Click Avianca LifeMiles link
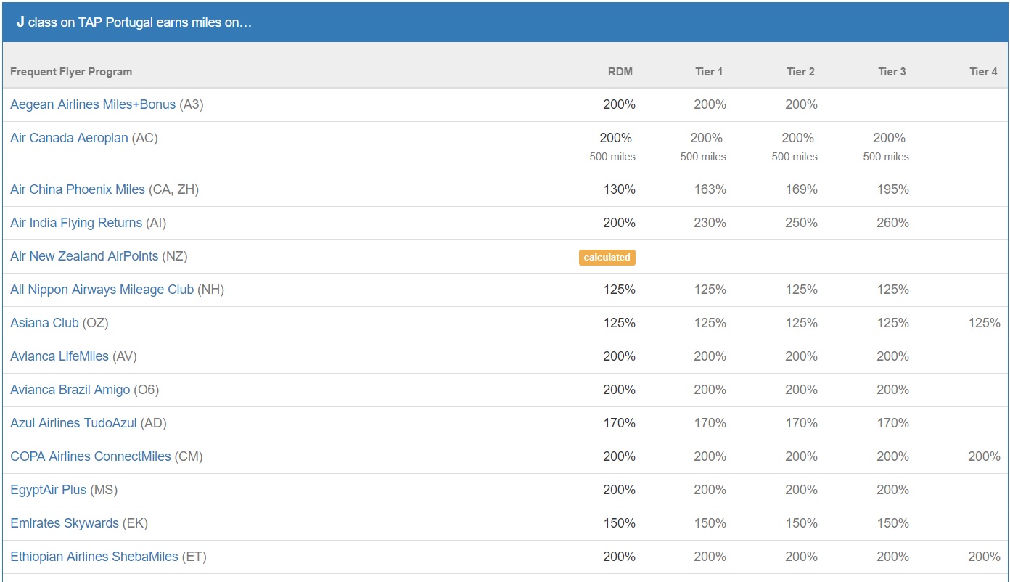 coord(59,356)
